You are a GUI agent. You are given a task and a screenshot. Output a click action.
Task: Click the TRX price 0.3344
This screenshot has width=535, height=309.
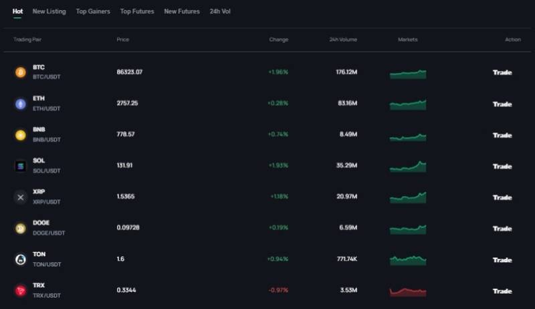(126, 290)
